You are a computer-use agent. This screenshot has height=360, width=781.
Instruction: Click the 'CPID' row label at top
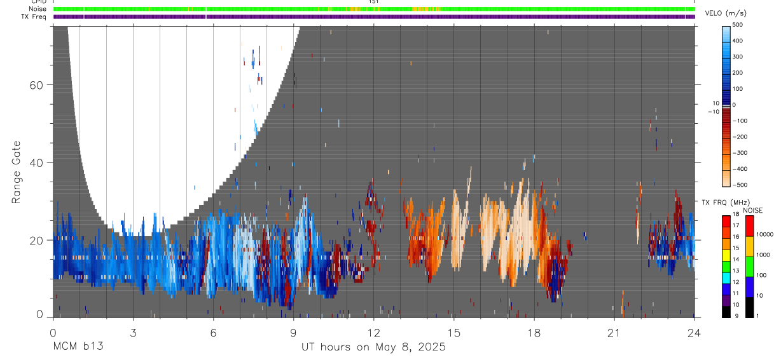[38, 2]
